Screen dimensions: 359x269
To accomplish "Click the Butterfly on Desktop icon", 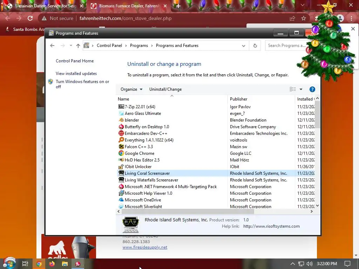I will coord(121,126).
